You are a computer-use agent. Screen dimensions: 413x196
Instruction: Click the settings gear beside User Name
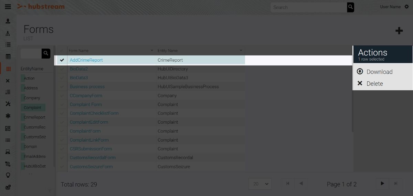(406, 7)
